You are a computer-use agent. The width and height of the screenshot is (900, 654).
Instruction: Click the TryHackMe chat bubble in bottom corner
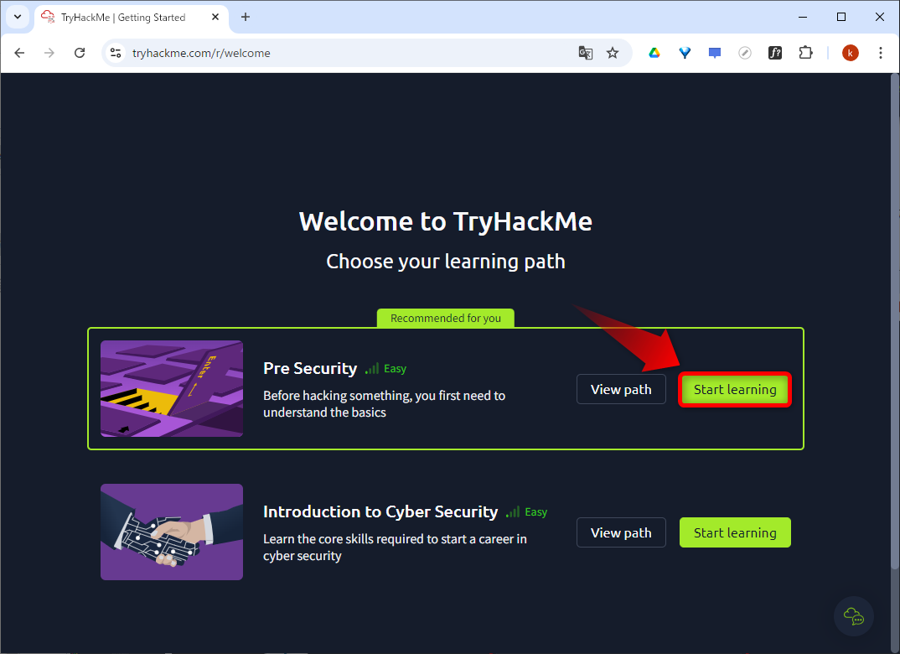853,616
